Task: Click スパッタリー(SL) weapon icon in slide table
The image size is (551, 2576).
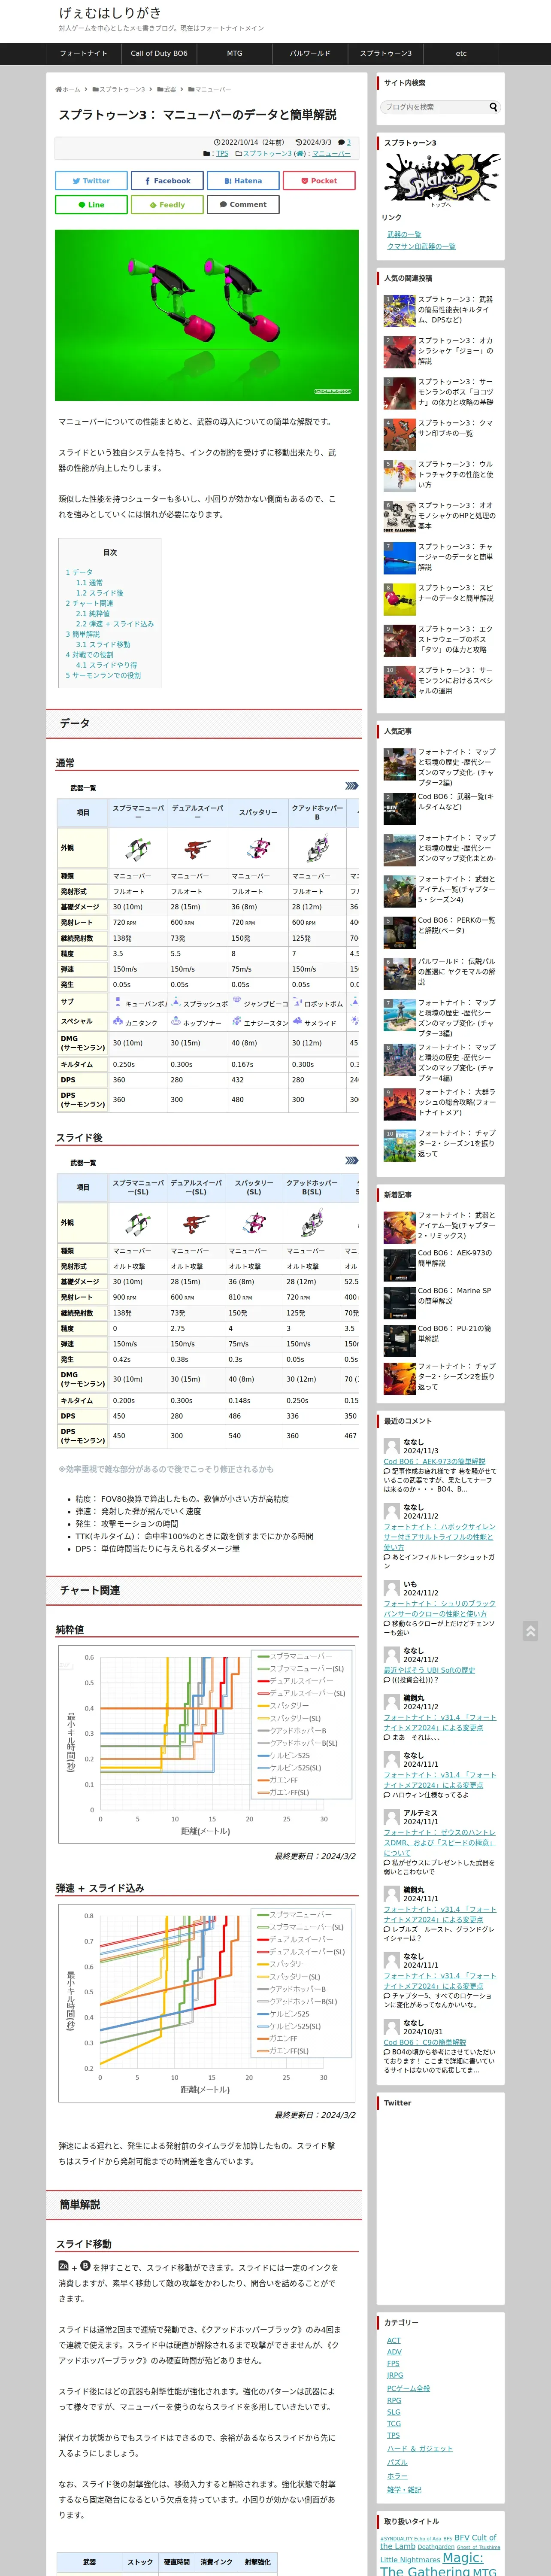Action: 254,1223
